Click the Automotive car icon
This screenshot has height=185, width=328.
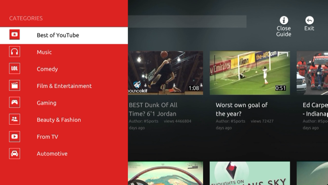click(x=14, y=153)
